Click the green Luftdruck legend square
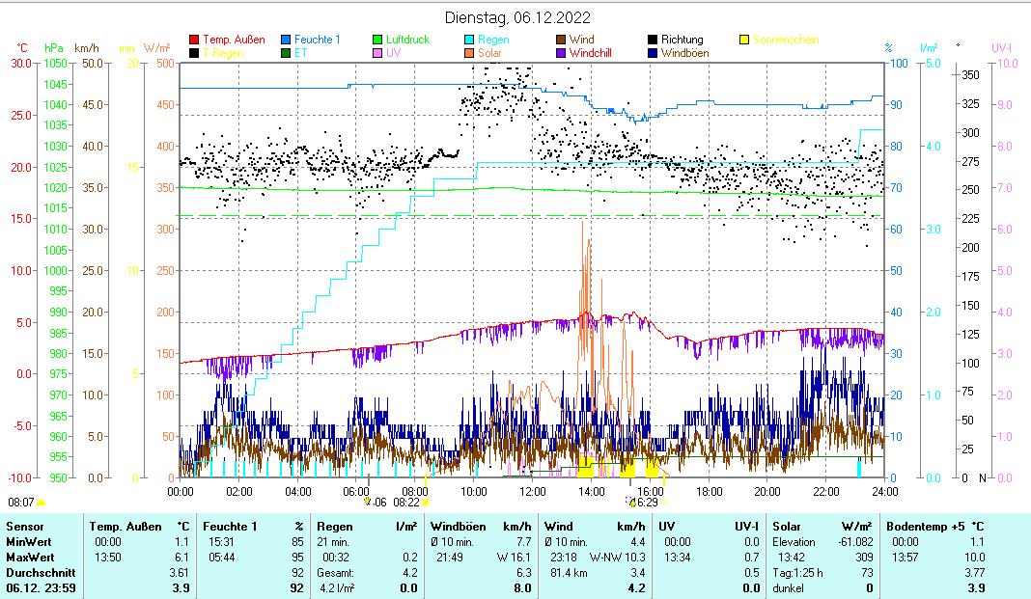Screen dimensions: 1031x599 pyautogui.click(x=377, y=41)
